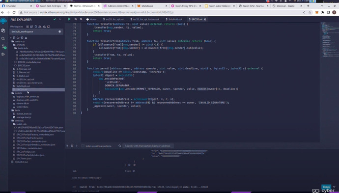Click the create workspace icon
This screenshot has height=193, width=339.
click(28, 27)
